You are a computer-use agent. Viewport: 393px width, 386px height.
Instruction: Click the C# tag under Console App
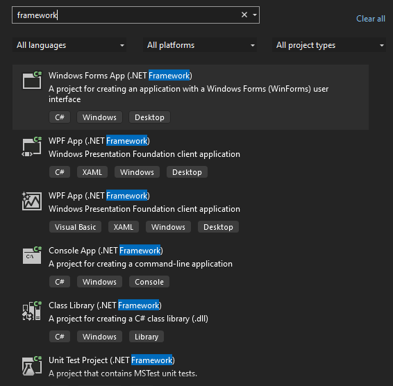(x=60, y=282)
